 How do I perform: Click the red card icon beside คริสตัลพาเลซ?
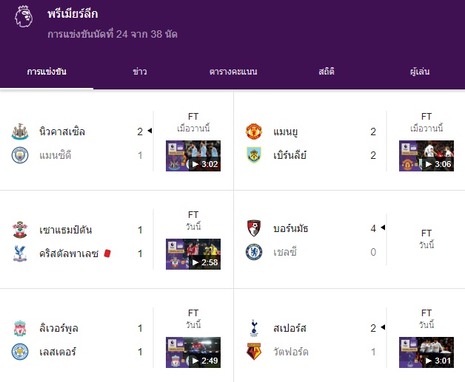[x=107, y=253]
